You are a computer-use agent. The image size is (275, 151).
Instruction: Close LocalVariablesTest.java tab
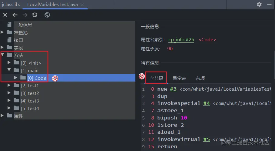pos(82,5)
